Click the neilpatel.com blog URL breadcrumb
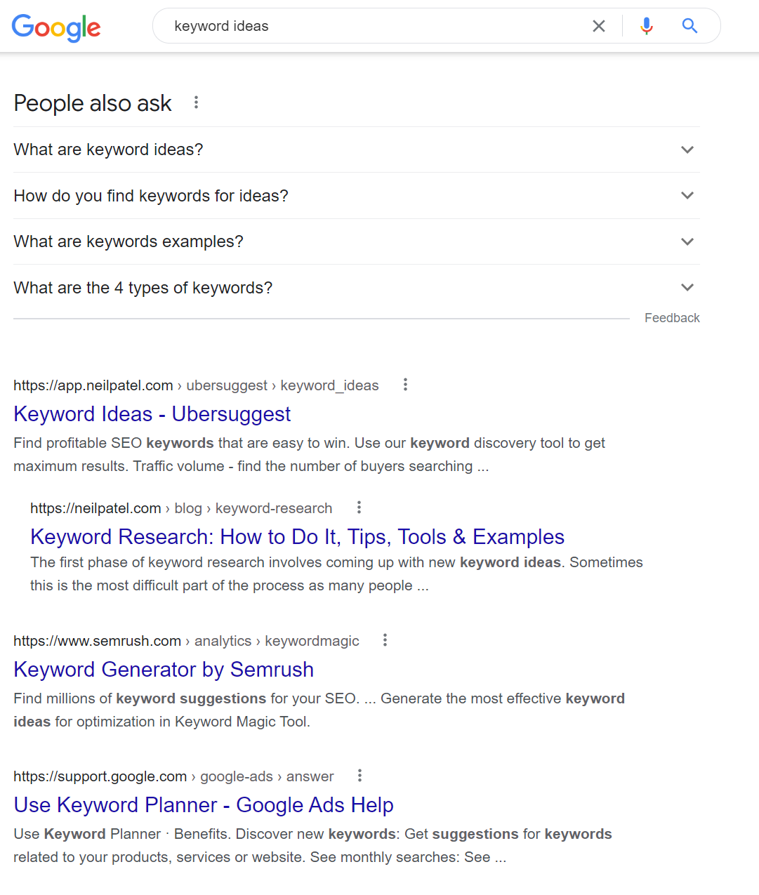The width and height of the screenshot is (759, 895). click(181, 508)
